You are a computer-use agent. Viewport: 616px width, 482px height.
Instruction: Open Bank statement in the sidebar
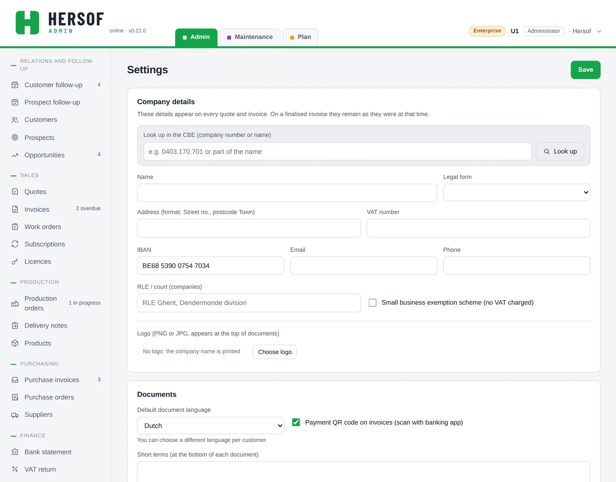(x=55, y=452)
